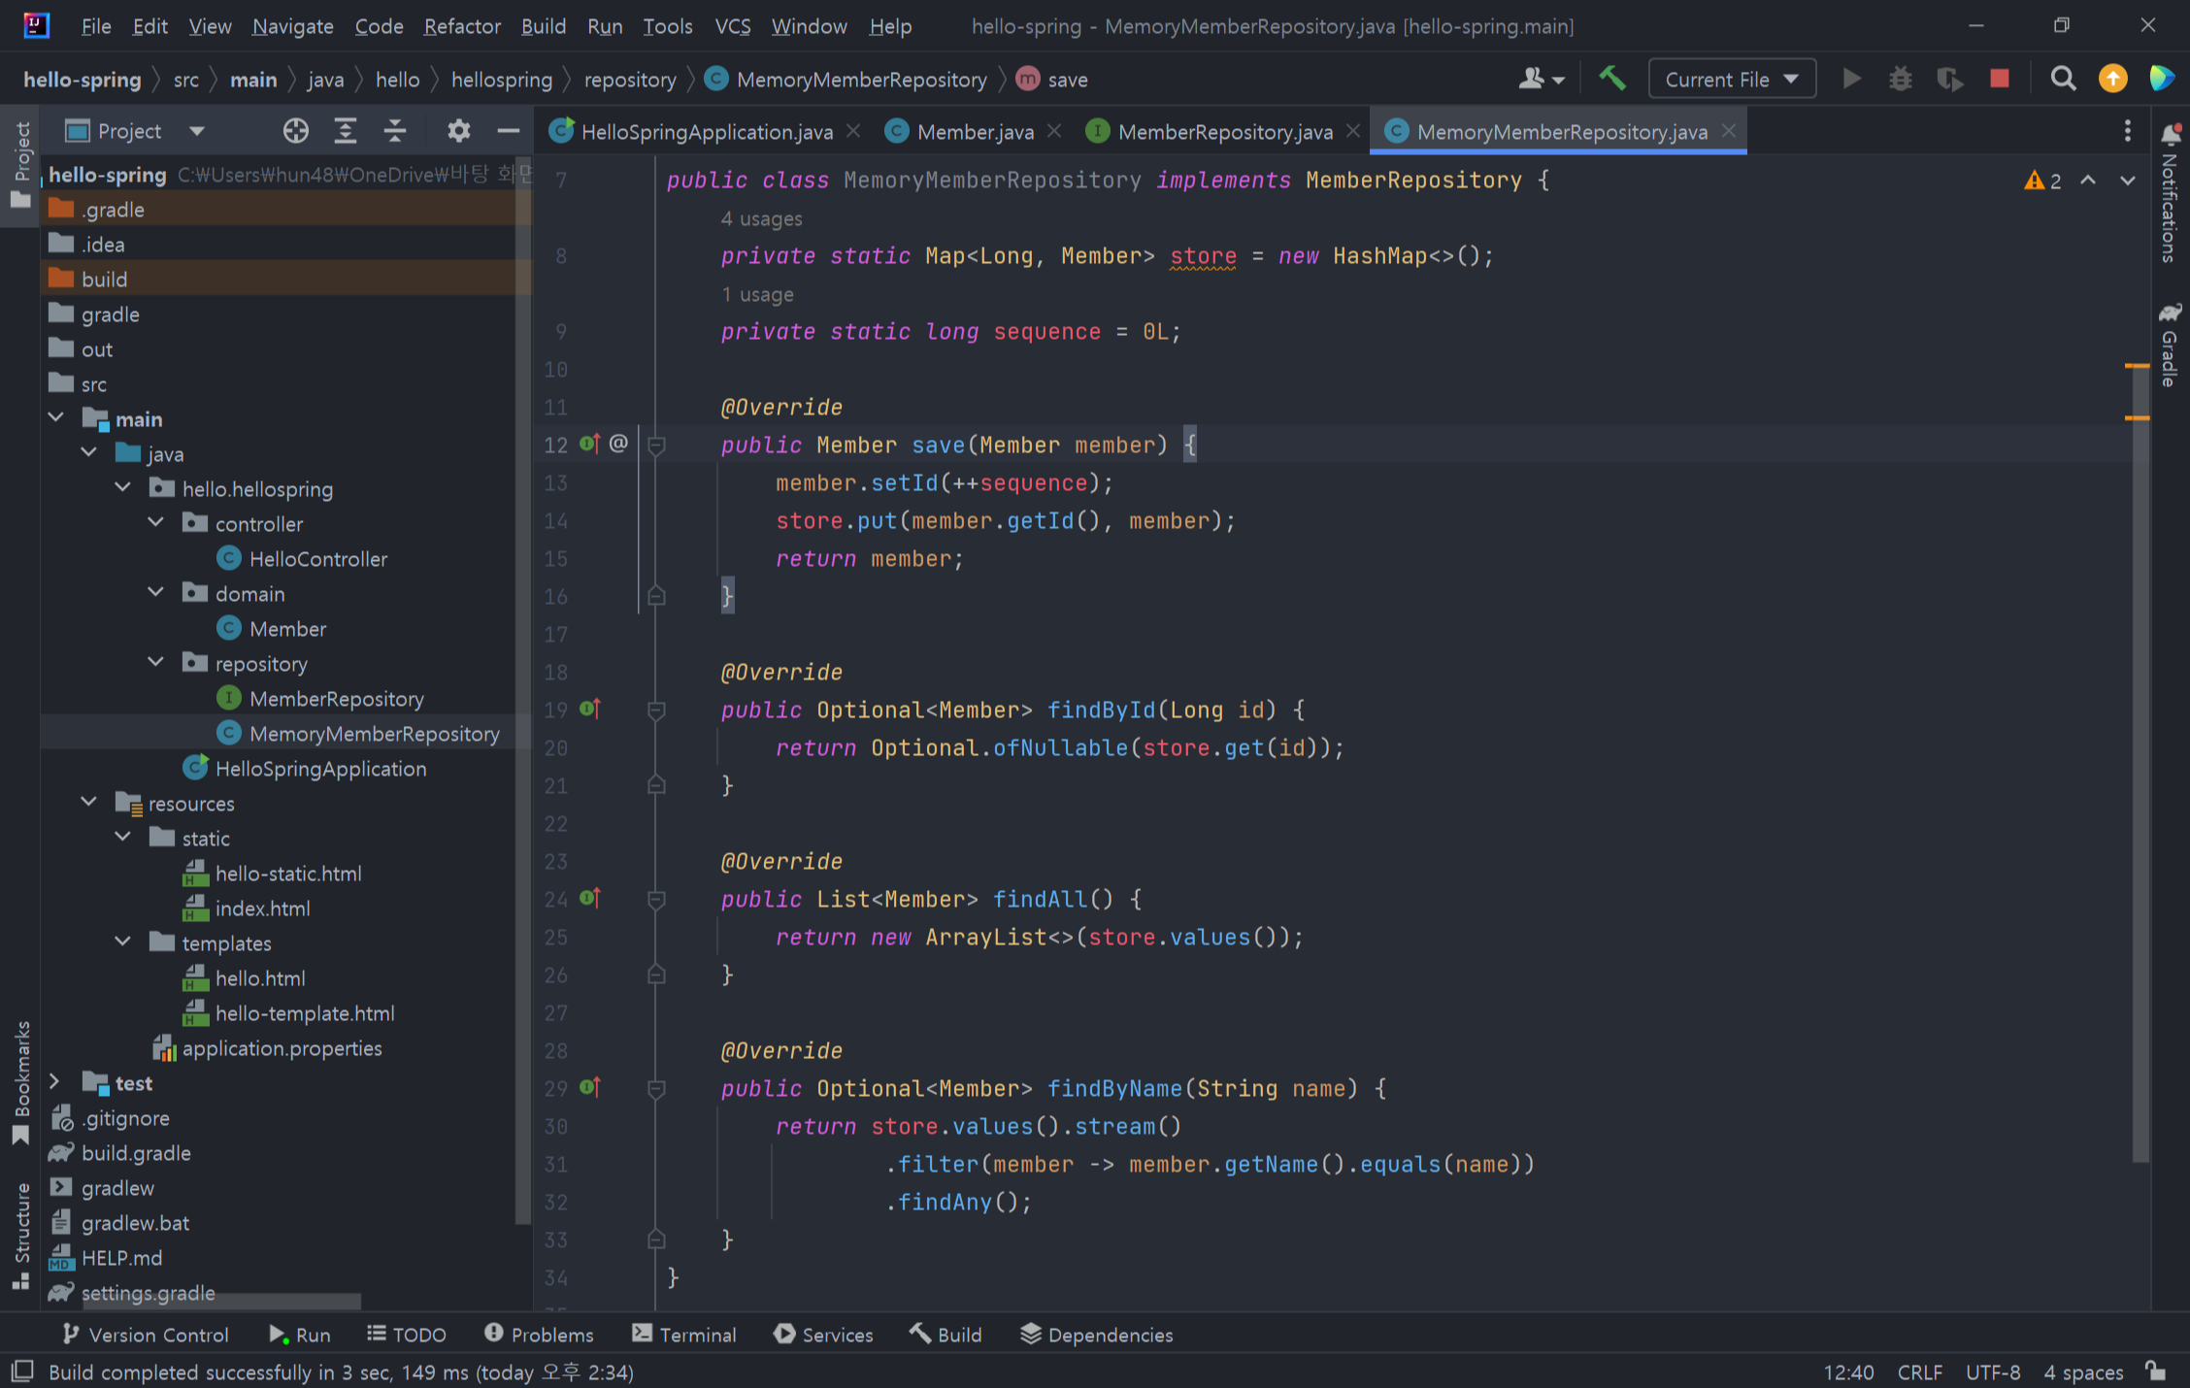Click the implements gutter icon on line 19
Image resolution: width=2190 pixels, height=1388 pixels.
pos(589,710)
